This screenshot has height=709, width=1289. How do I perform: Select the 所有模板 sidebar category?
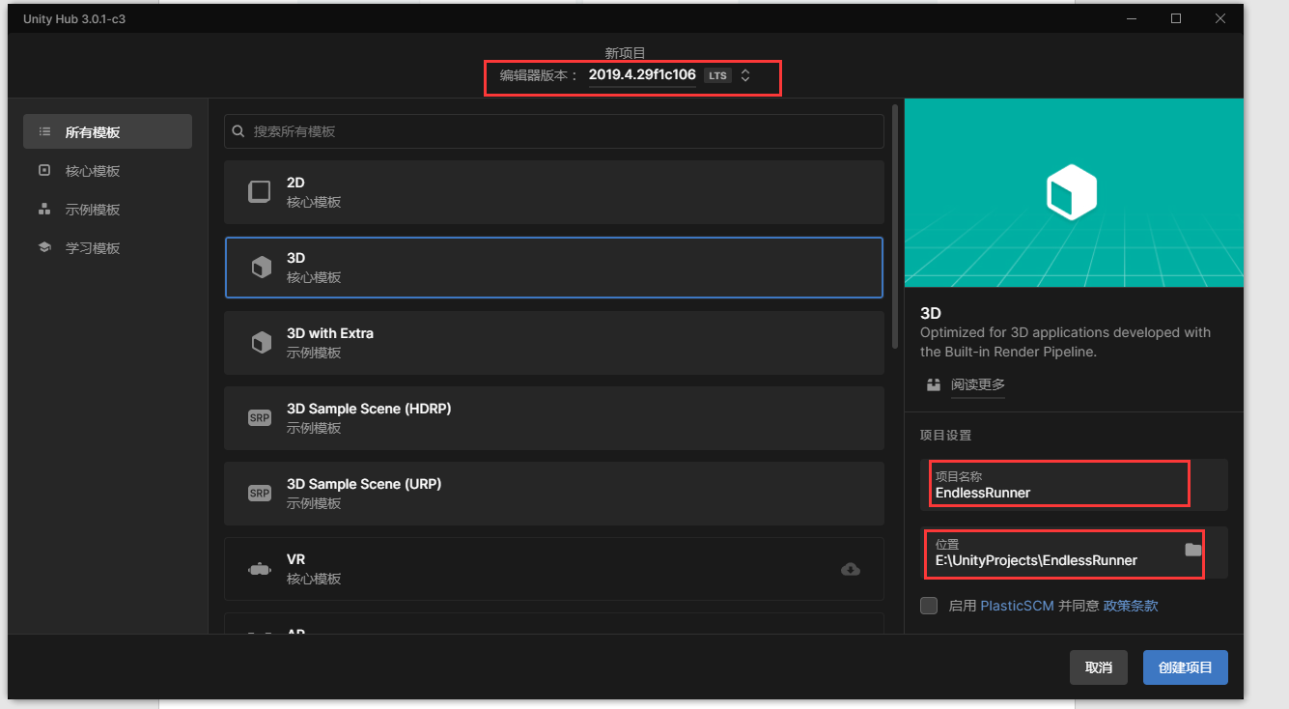pyautogui.click(x=107, y=132)
